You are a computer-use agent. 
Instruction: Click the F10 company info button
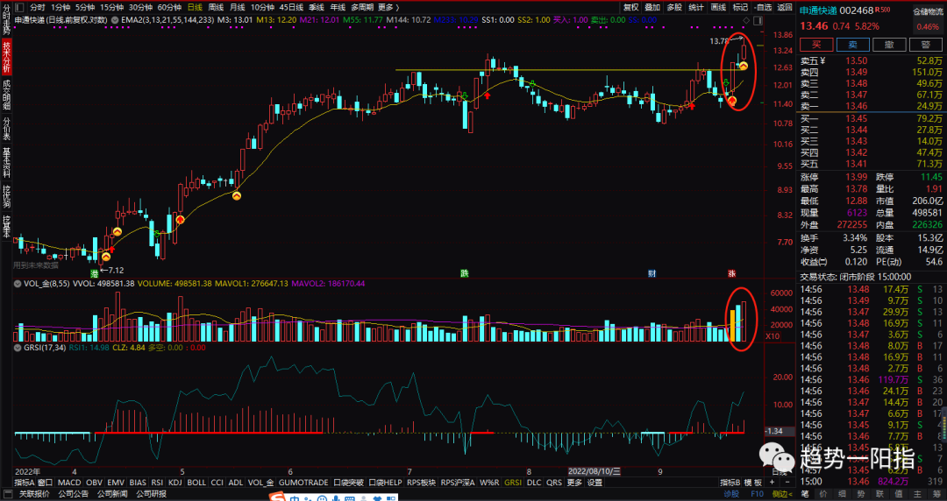click(x=758, y=494)
